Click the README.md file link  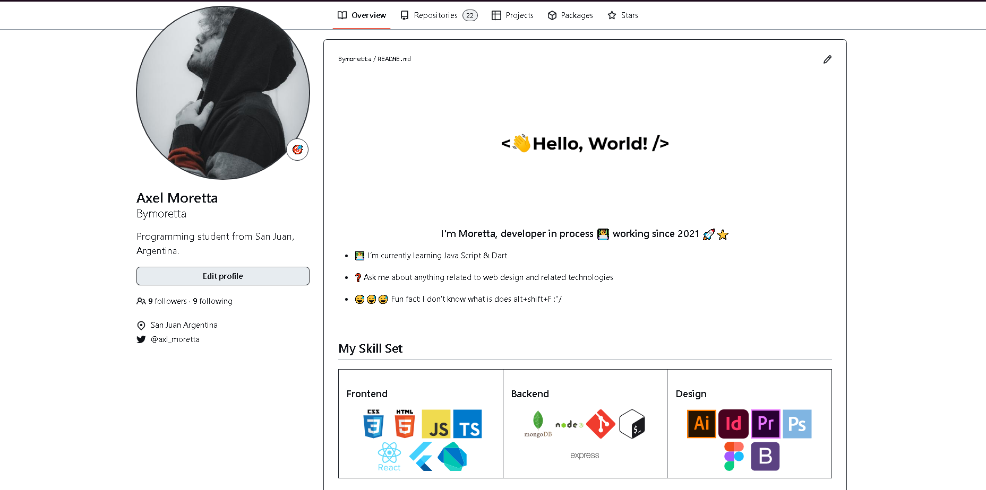click(394, 59)
